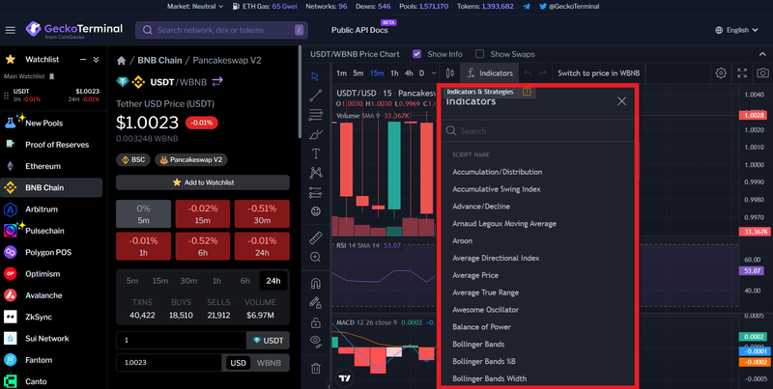Image resolution: width=773 pixels, height=389 pixels.
Task: Open chart settings gear
Action: (721, 73)
